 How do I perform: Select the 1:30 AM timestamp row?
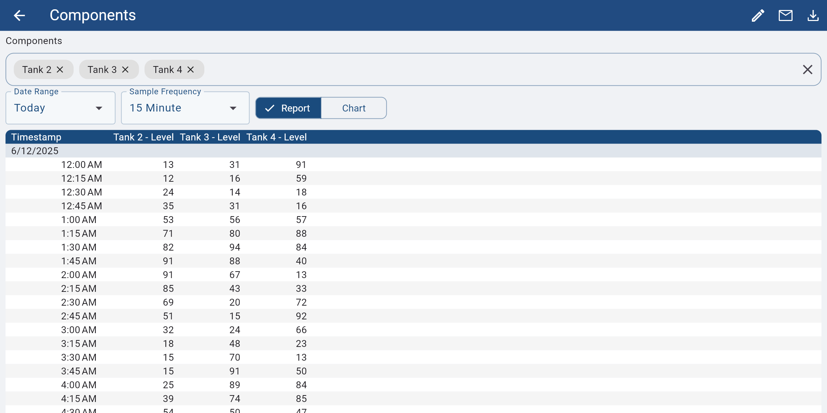[413, 247]
